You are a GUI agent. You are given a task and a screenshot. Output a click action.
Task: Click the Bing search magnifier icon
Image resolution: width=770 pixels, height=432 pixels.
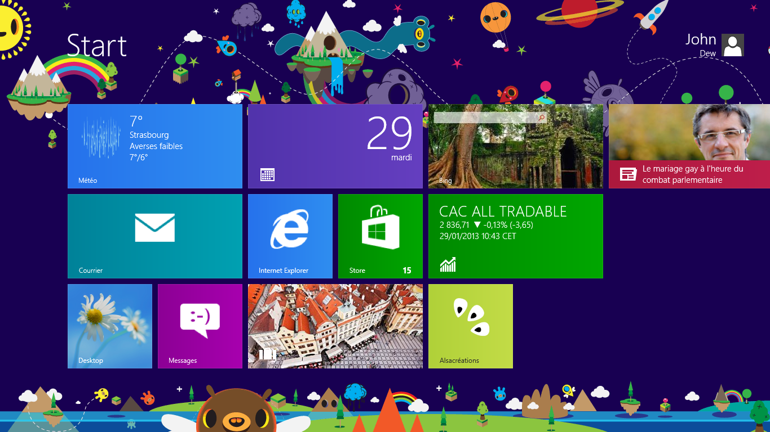pyautogui.click(x=542, y=118)
